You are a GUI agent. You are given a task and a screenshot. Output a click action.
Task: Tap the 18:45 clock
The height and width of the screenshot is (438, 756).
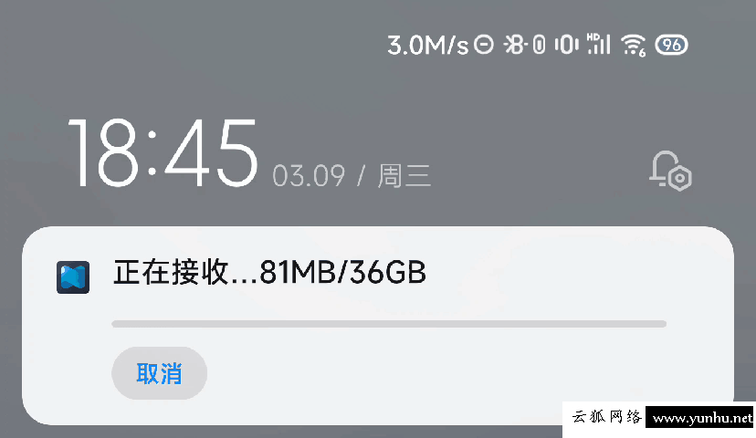[x=162, y=152]
